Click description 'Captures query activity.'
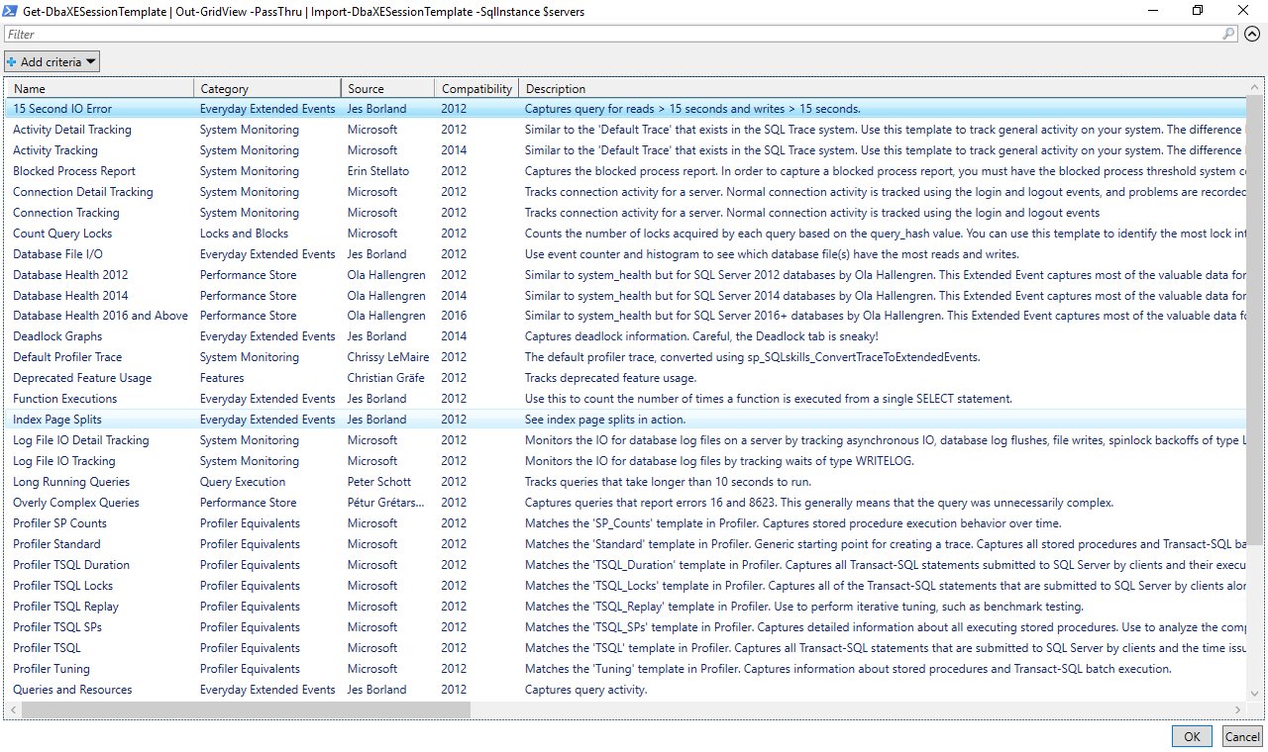The width and height of the screenshot is (1268, 752). click(585, 690)
